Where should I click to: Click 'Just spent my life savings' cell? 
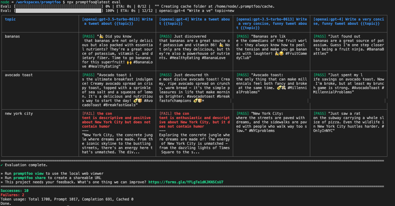pyautogui.click(x=348, y=90)
